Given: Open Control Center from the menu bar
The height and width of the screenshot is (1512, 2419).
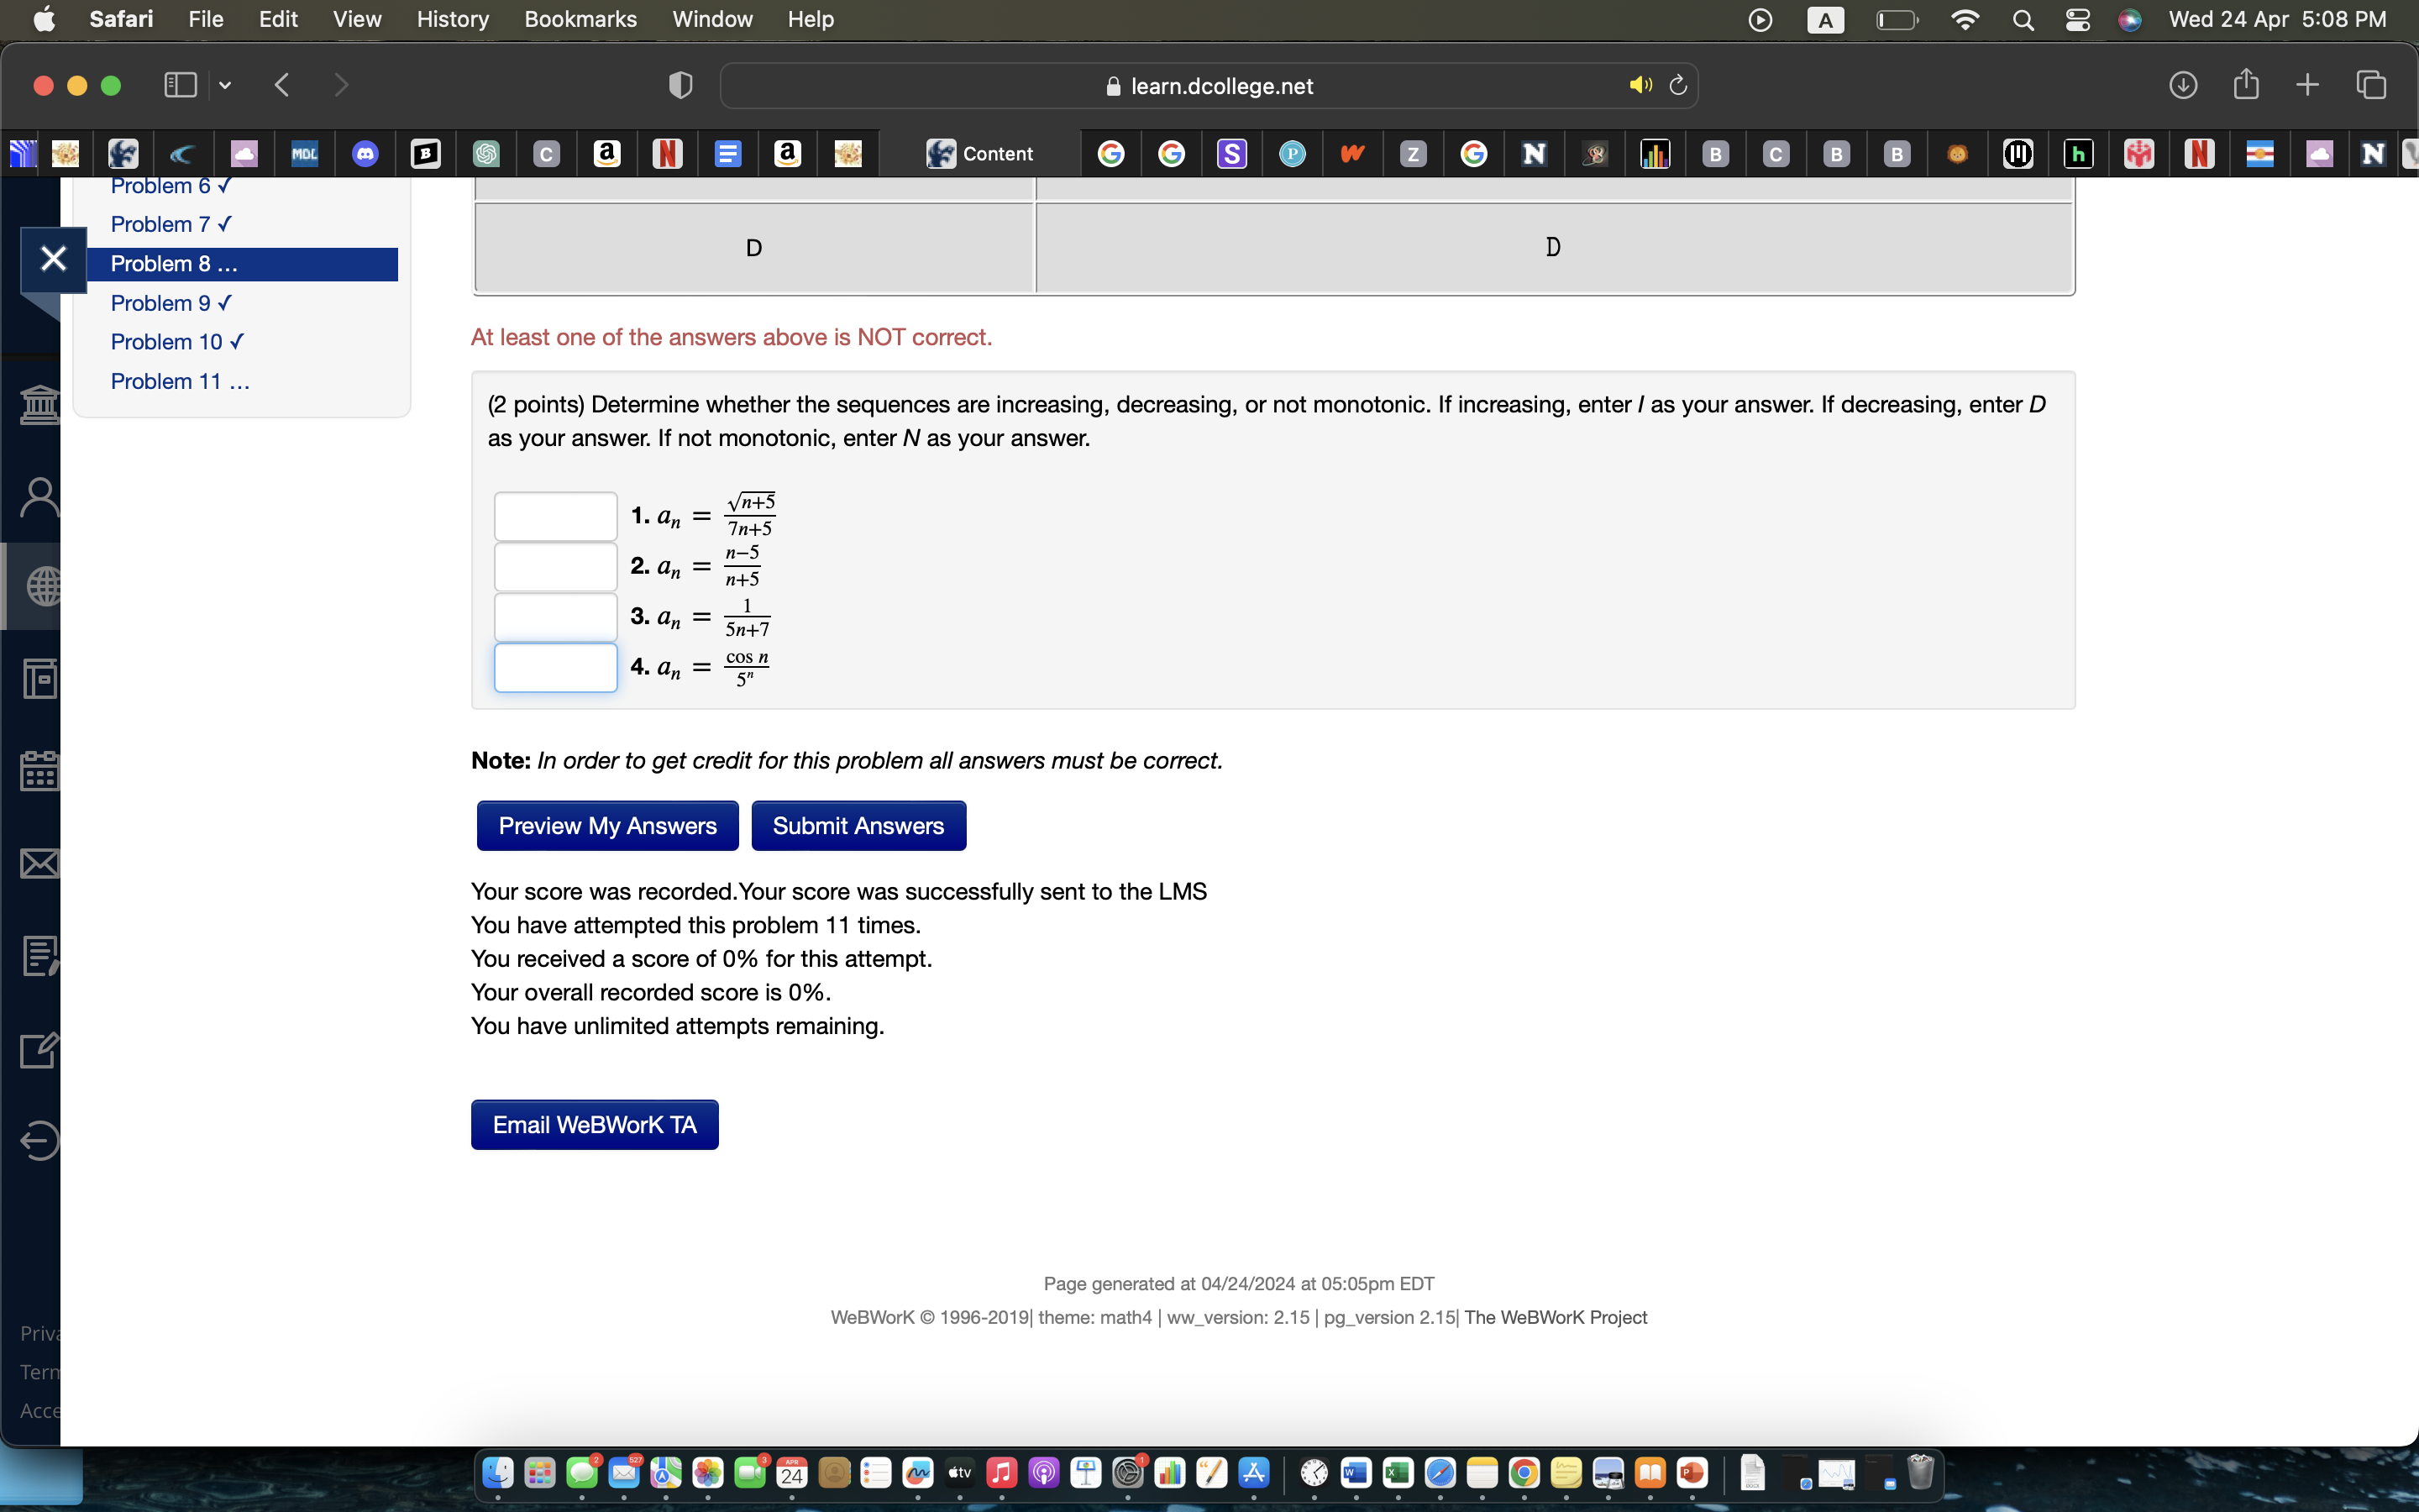Looking at the screenshot, I should (x=2078, y=19).
